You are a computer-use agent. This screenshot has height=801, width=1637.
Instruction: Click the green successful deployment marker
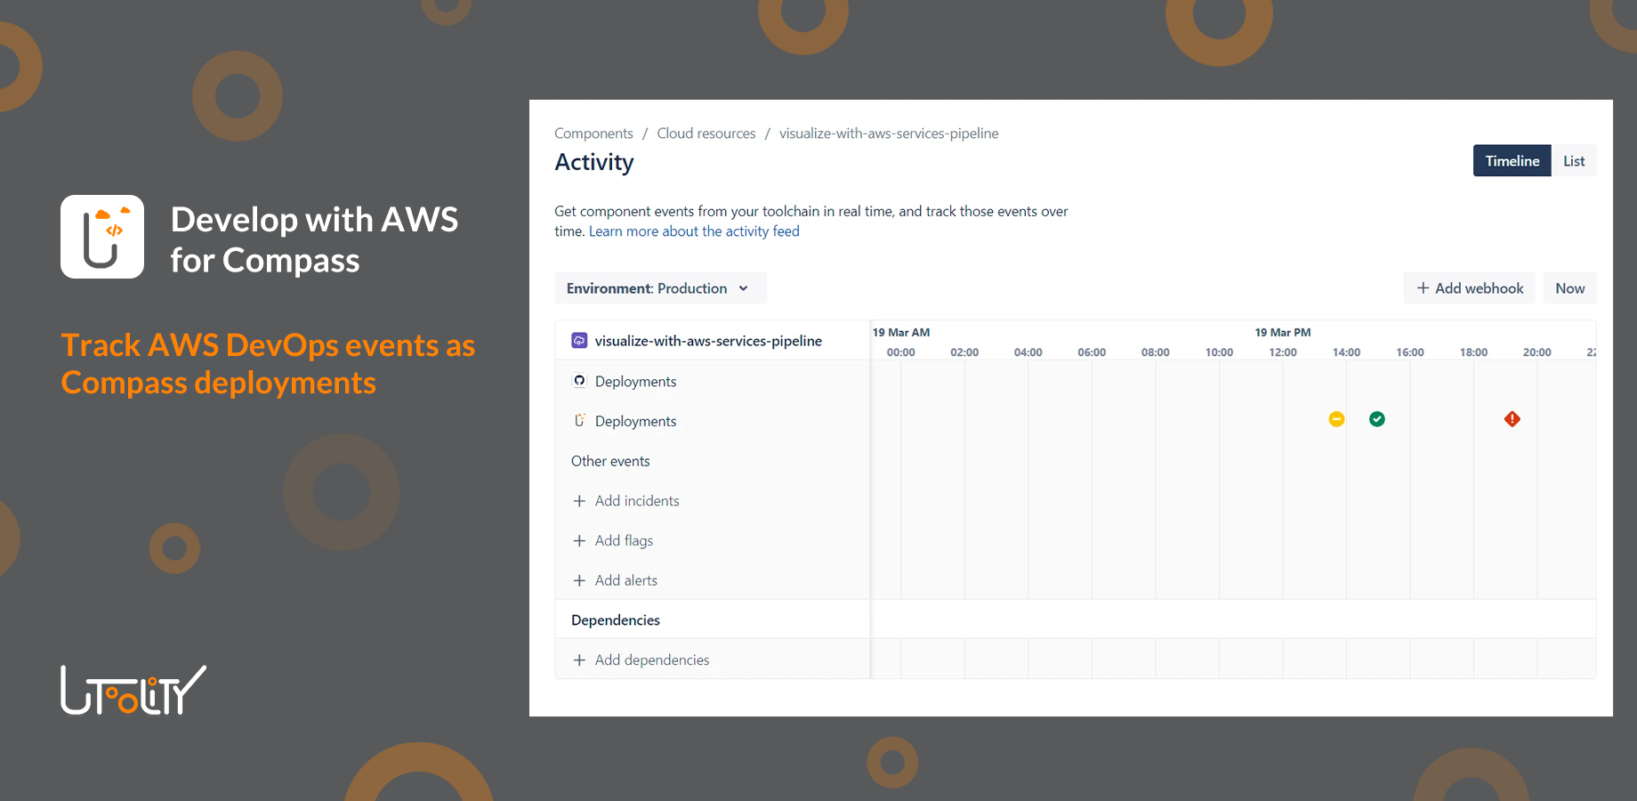pos(1376,418)
